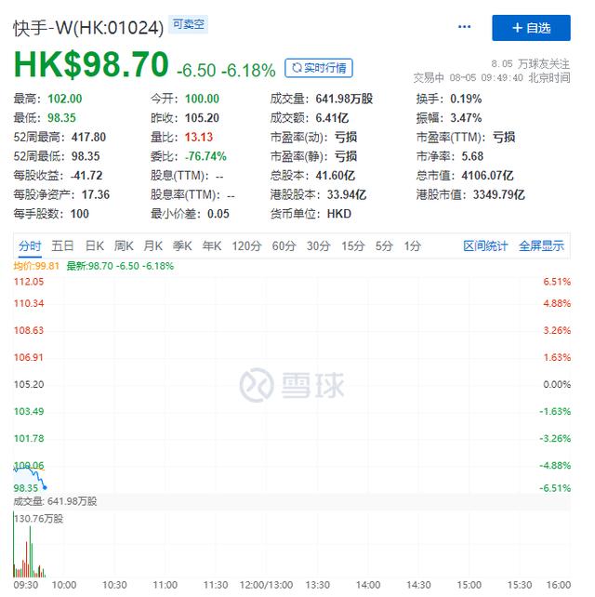Viewport: 595px width, 597px height.
Task: Select the 5分 interval tab
Action: click(x=384, y=245)
